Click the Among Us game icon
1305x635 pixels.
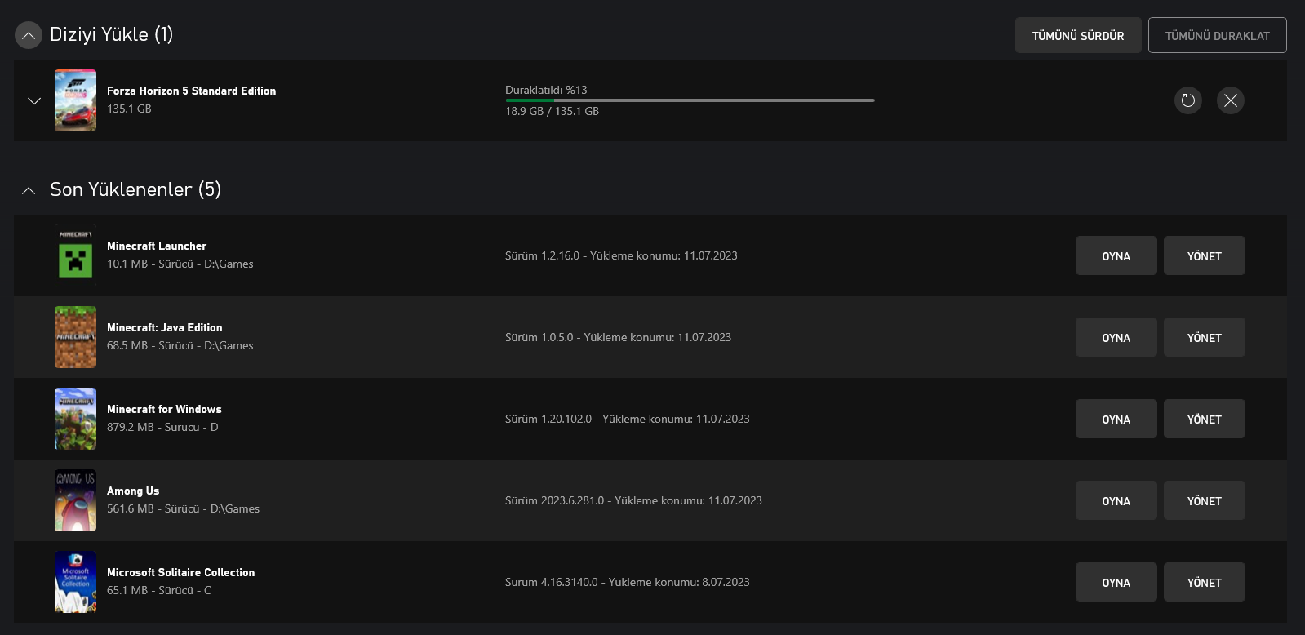pyautogui.click(x=75, y=500)
